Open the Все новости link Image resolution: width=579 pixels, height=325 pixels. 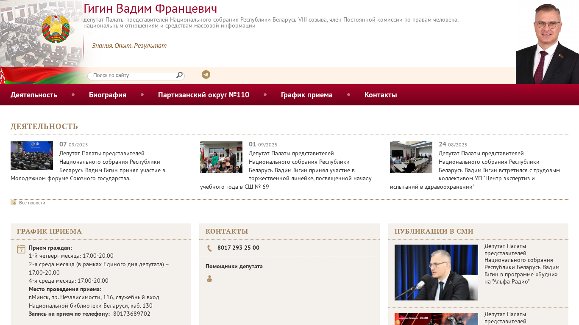(x=32, y=203)
